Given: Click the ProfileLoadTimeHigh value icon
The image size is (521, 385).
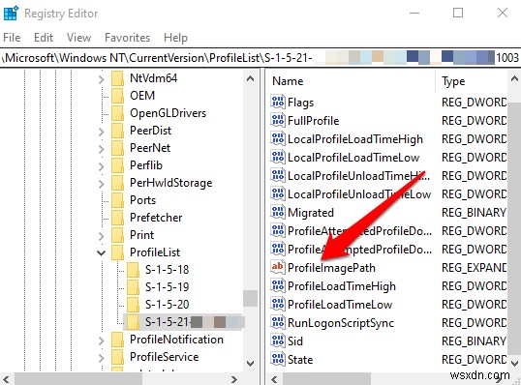Looking at the screenshot, I should pos(277,285).
